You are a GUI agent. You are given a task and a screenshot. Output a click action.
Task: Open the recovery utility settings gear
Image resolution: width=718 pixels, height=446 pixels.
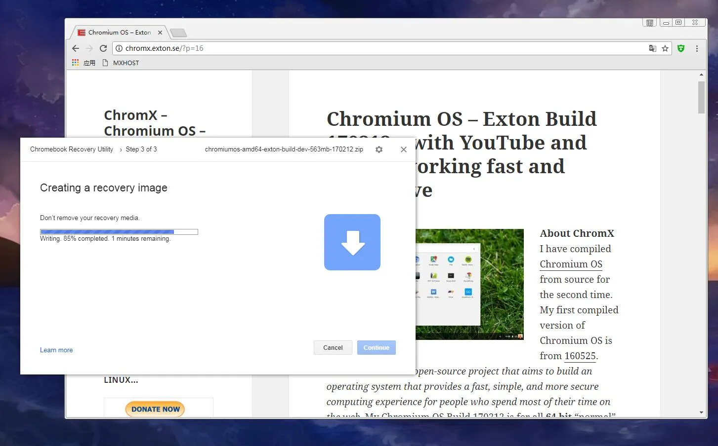click(x=379, y=149)
